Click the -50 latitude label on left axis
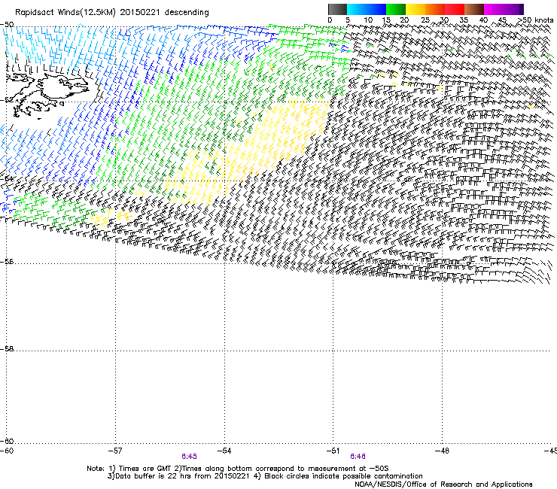Image resolution: width=557 pixels, height=489 pixels. (7, 25)
